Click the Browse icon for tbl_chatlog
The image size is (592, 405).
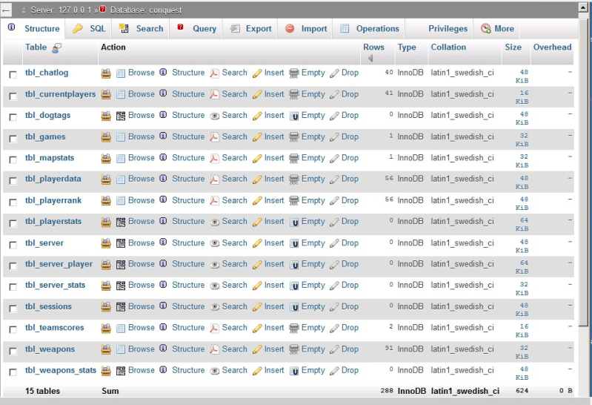tap(121, 73)
